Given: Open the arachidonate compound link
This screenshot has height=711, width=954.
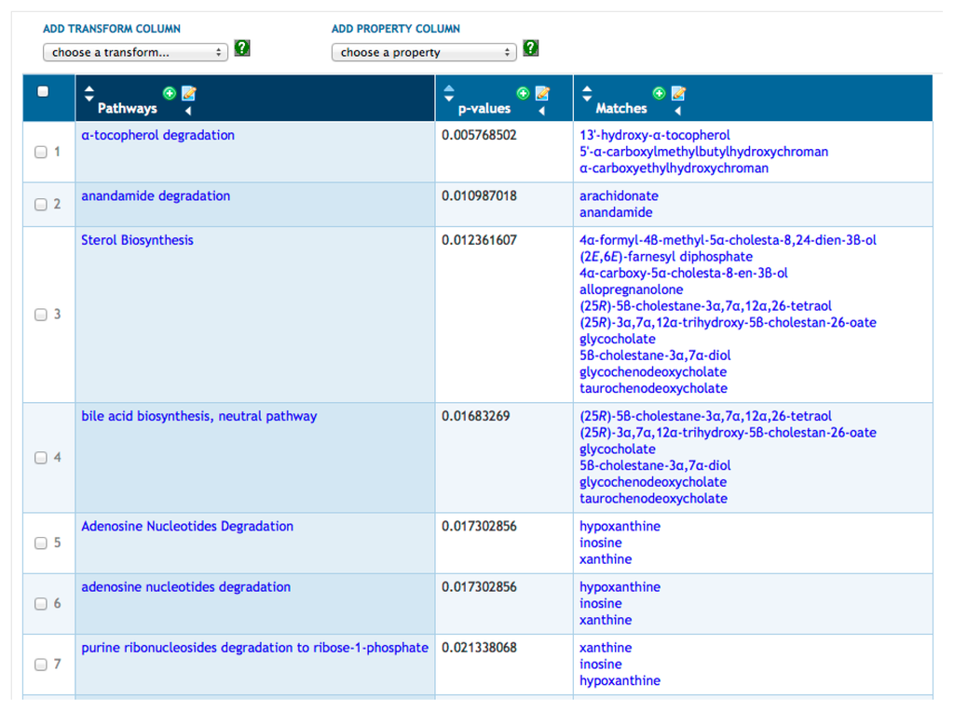Looking at the screenshot, I should (619, 196).
